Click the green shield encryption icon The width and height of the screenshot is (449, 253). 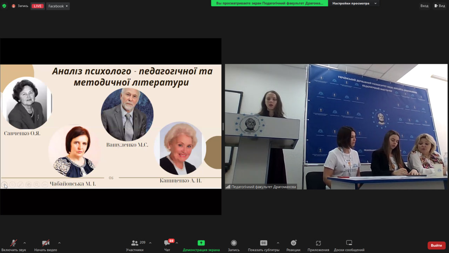tap(4, 6)
